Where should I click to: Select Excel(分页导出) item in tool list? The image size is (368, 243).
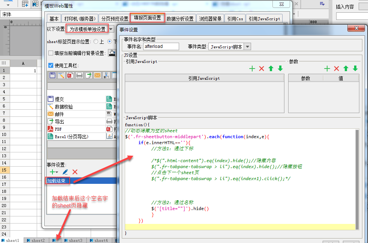point(76,137)
